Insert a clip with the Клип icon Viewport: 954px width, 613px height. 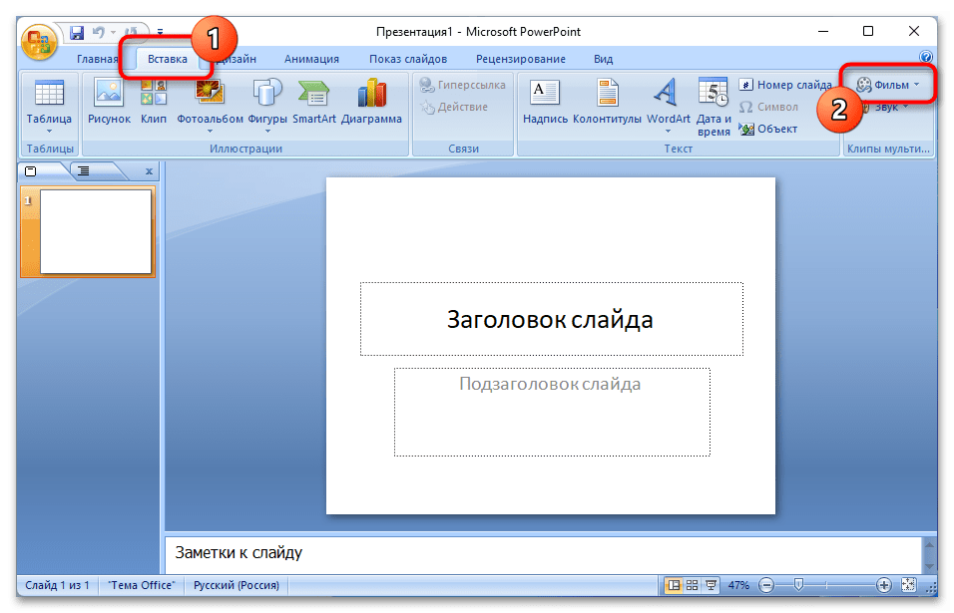tap(154, 101)
